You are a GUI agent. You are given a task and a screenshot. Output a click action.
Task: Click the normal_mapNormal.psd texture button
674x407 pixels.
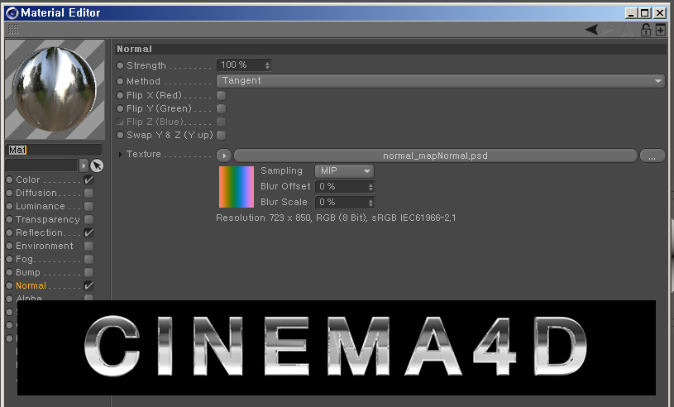pos(436,156)
